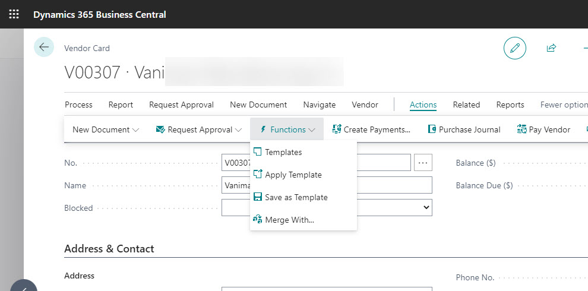
Task: Open the Blocked combo box
Action: pyautogui.click(x=327, y=207)
